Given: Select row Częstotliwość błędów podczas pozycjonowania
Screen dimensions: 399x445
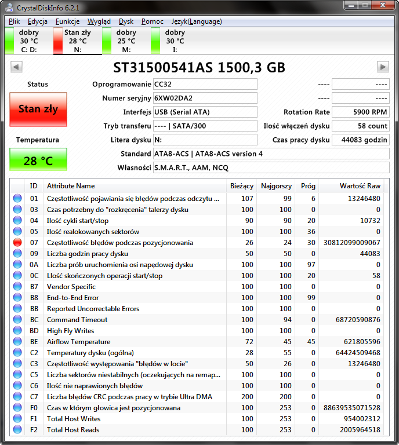Looking at the screenshot, I should [x=197, y=243].
